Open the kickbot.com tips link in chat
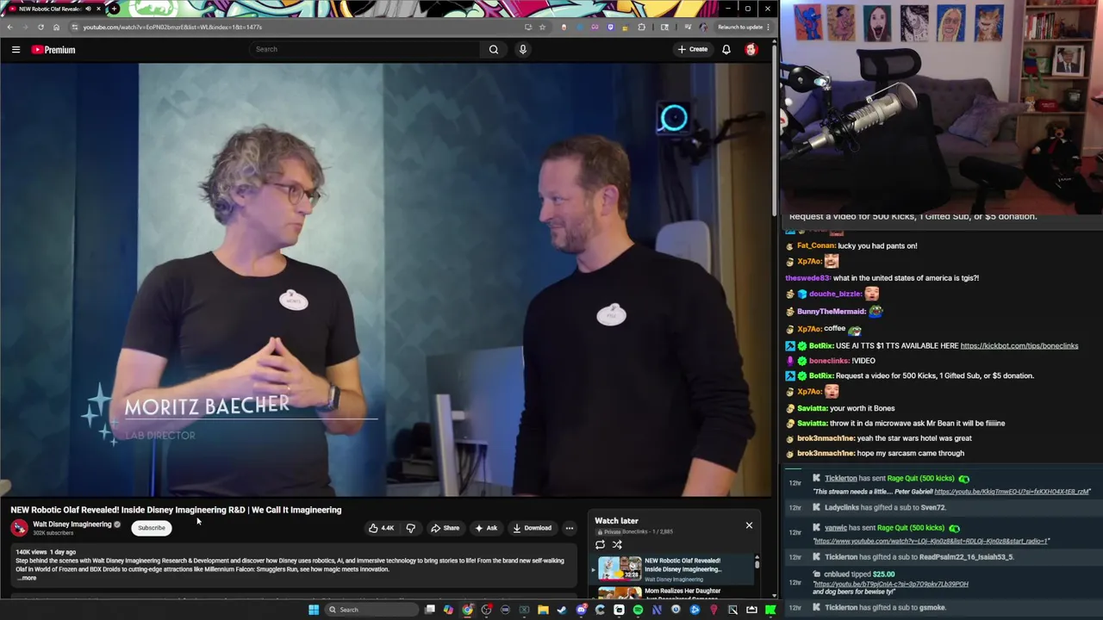The height and width of the screenshot is (620, 1103). point(1019,346)
